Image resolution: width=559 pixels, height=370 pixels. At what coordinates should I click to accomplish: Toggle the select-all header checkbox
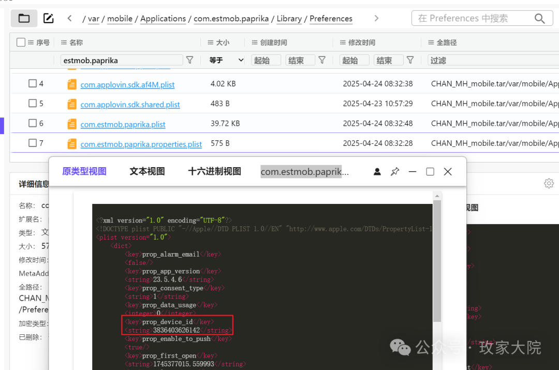tap(21, 42)
